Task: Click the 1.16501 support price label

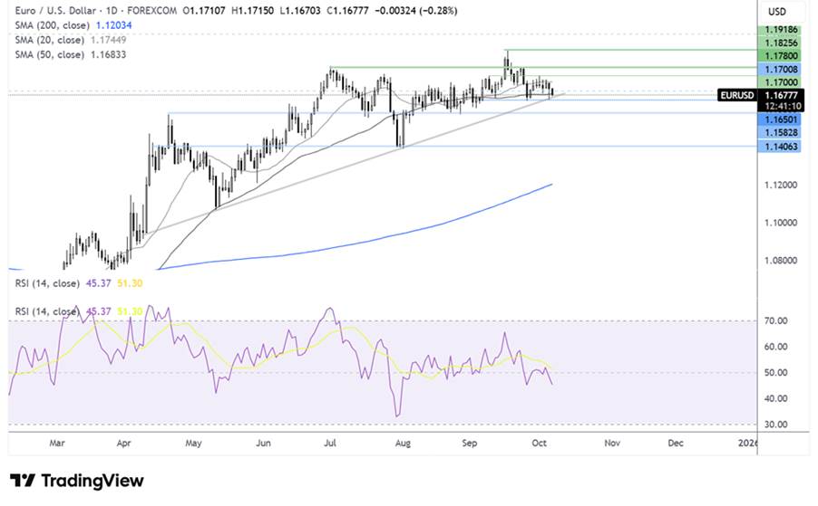Action: 778,119
